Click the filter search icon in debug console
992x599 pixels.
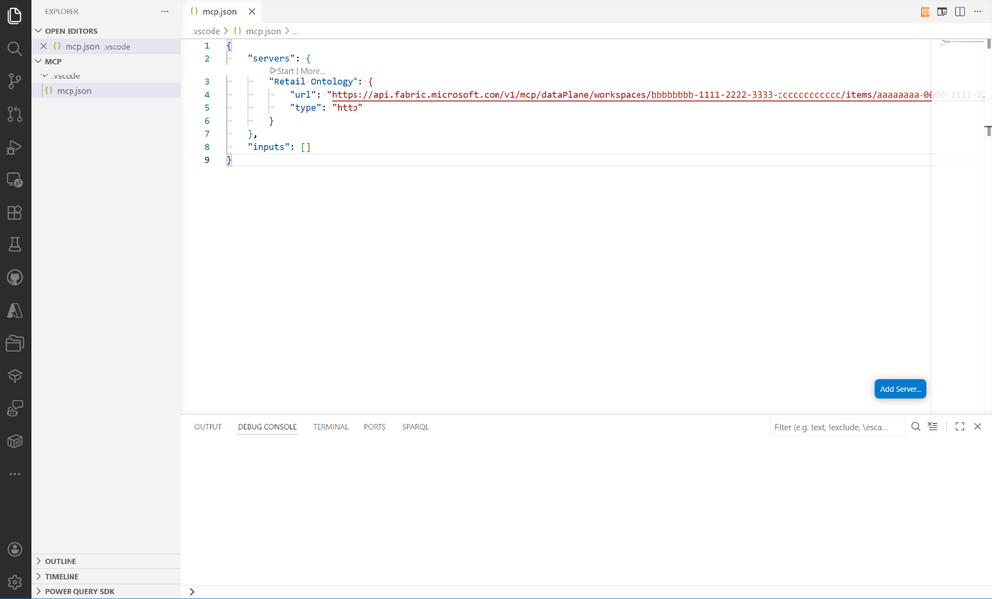pyautogui.click(x=915, y=427)
